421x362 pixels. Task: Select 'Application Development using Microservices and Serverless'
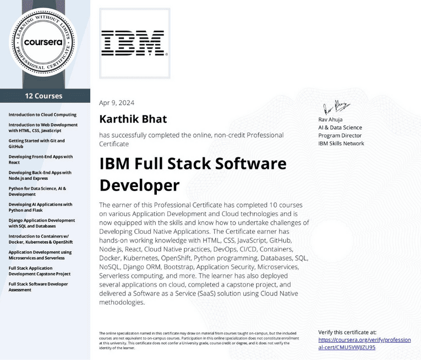(x=40, y=255)
